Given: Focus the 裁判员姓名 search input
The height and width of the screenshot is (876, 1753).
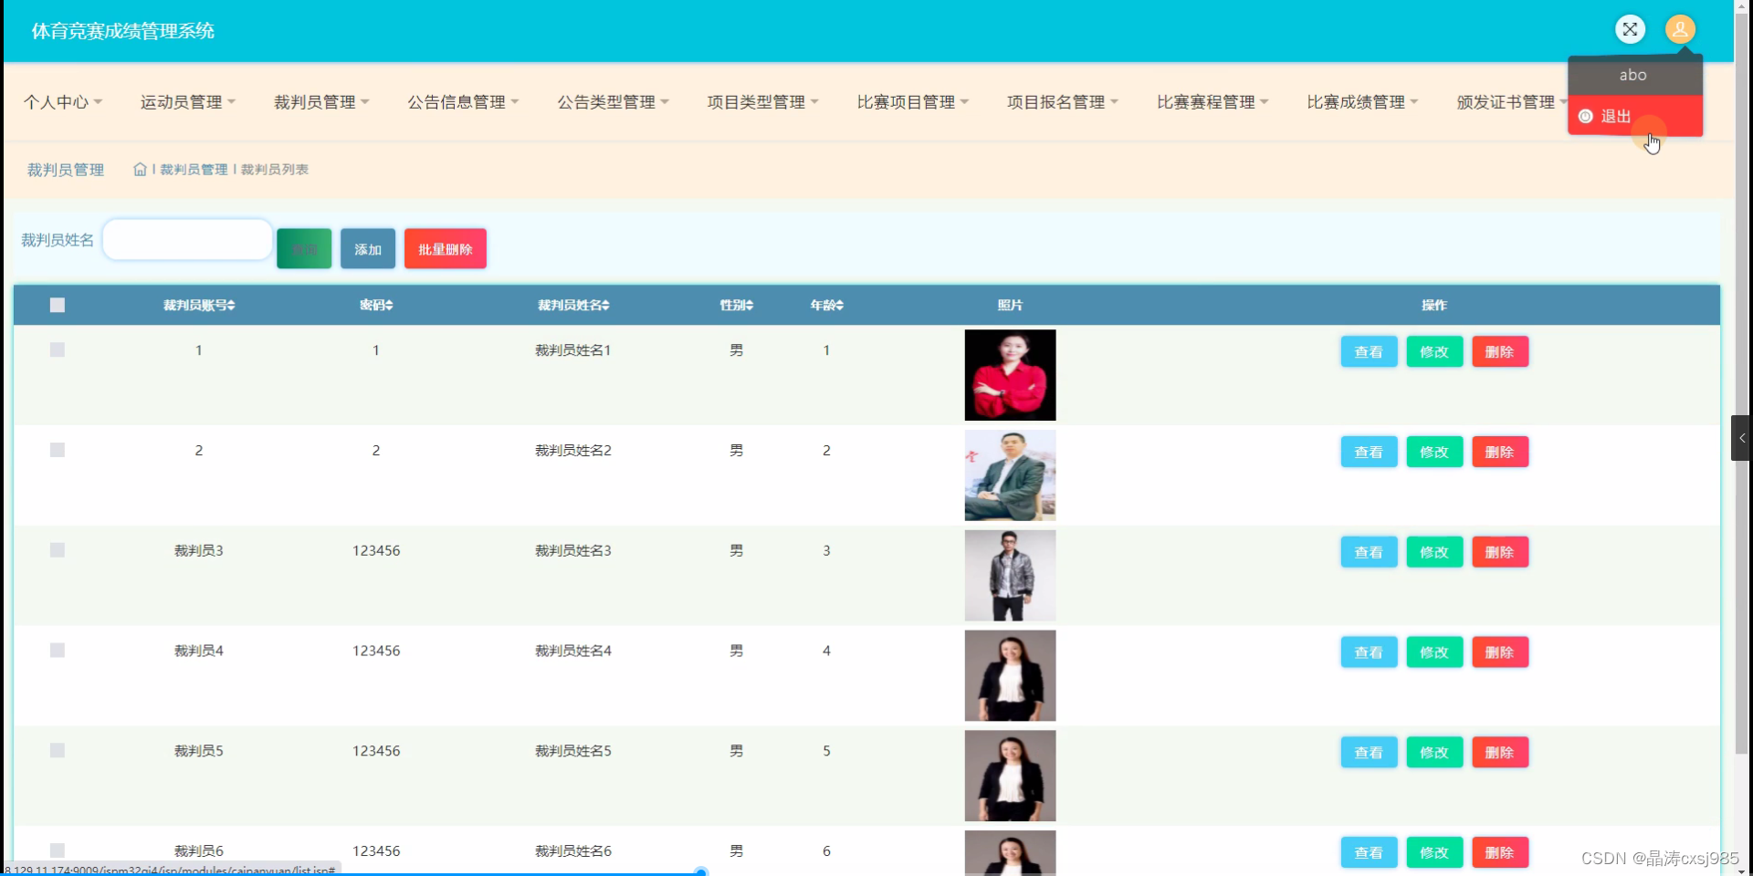Looking at the screenshot, I should pyautogui.click(x=187, y=240).
